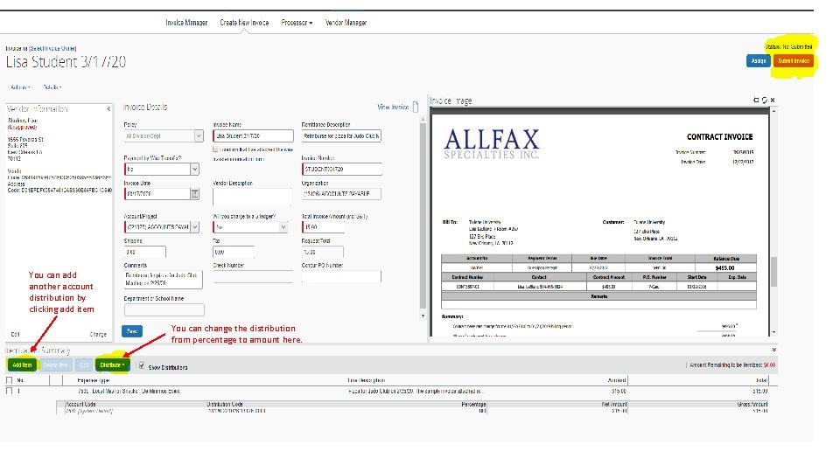The height and width of the screenshot is (472, 840).
Task: Click the Request Total field
Action: coord(323,252)
